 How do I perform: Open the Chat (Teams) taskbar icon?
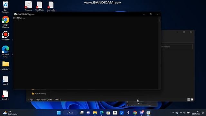88,113
